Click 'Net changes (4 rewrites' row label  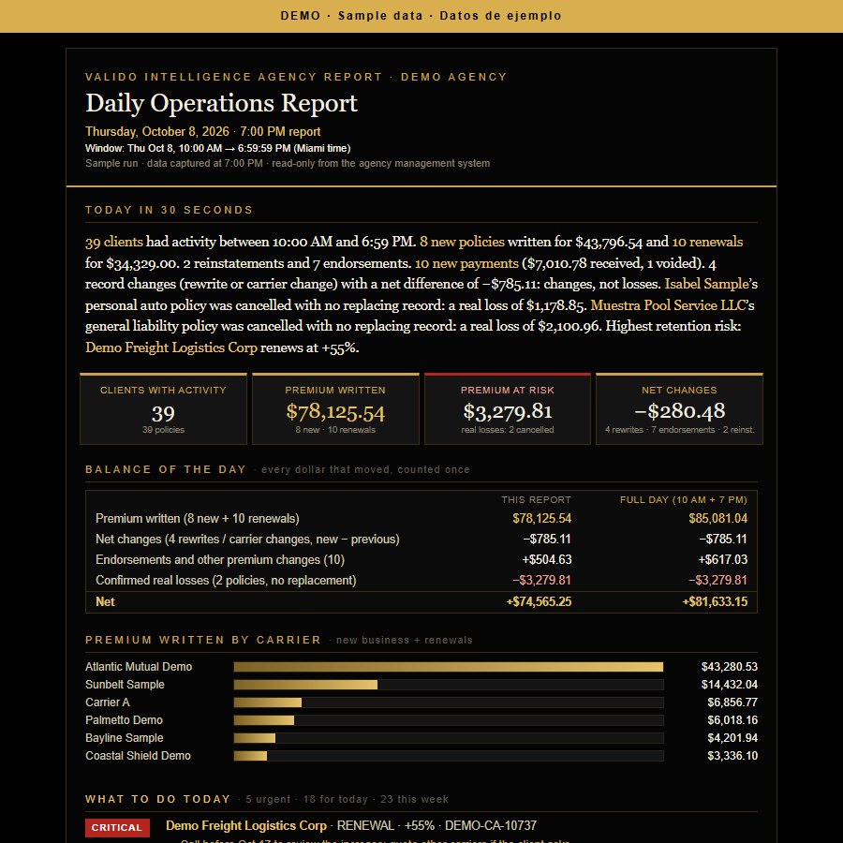(x=247, y=540)
